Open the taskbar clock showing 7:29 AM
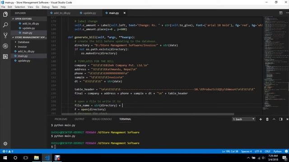This screenshot has width=289, height=162. click(x=273, y=158)
